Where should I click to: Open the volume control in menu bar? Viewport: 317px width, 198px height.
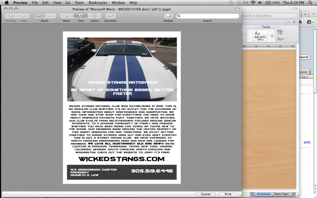pyautogui.click(x=260, y=3)
